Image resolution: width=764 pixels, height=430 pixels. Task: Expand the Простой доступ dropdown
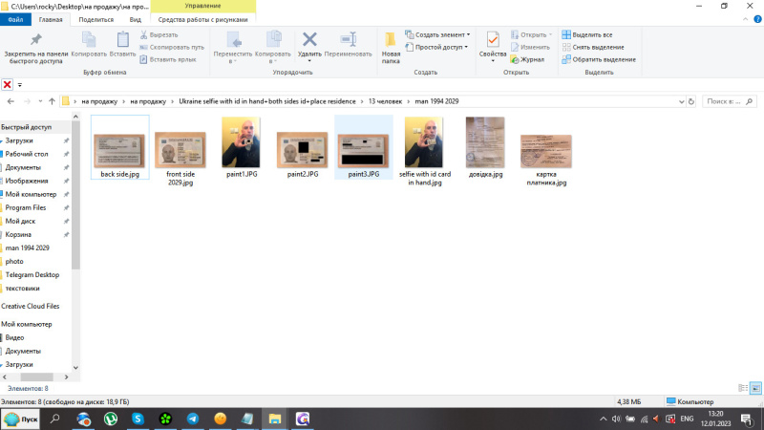coord(439,47)
